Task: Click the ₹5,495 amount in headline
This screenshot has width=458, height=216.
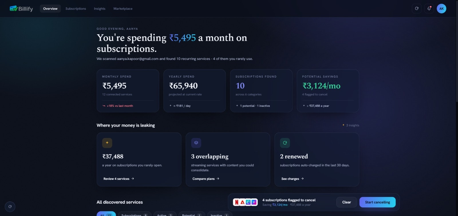Action: 182,38
